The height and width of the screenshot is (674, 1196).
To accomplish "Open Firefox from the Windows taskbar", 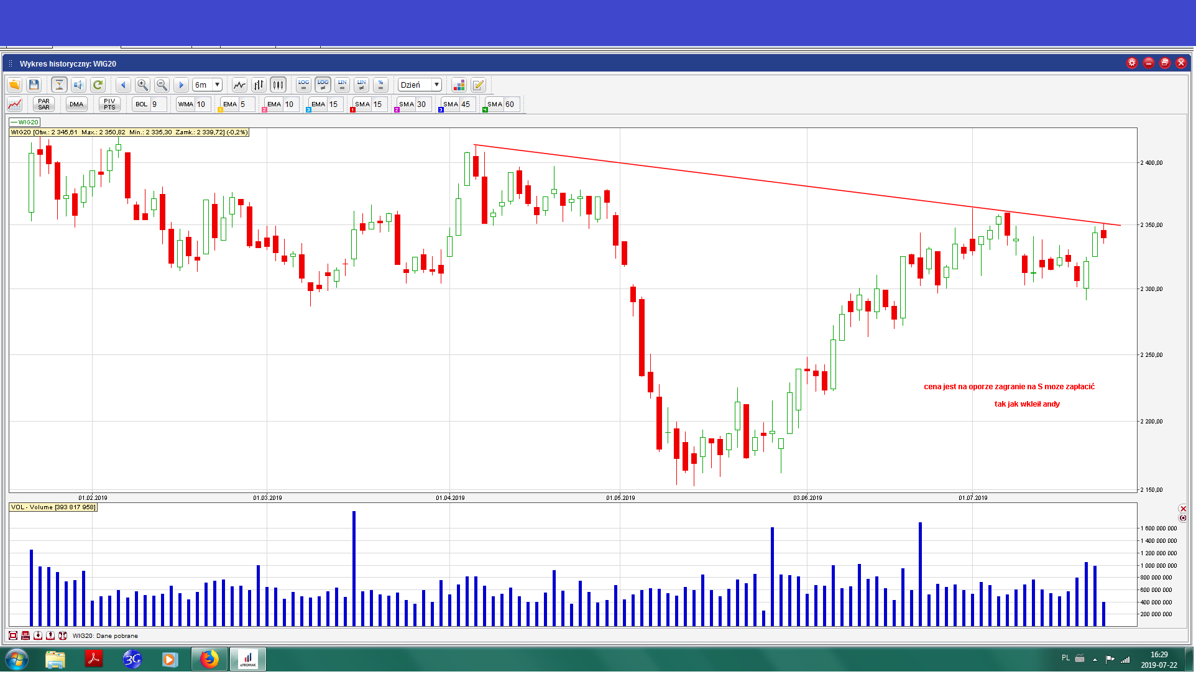I will click(209, 660).
